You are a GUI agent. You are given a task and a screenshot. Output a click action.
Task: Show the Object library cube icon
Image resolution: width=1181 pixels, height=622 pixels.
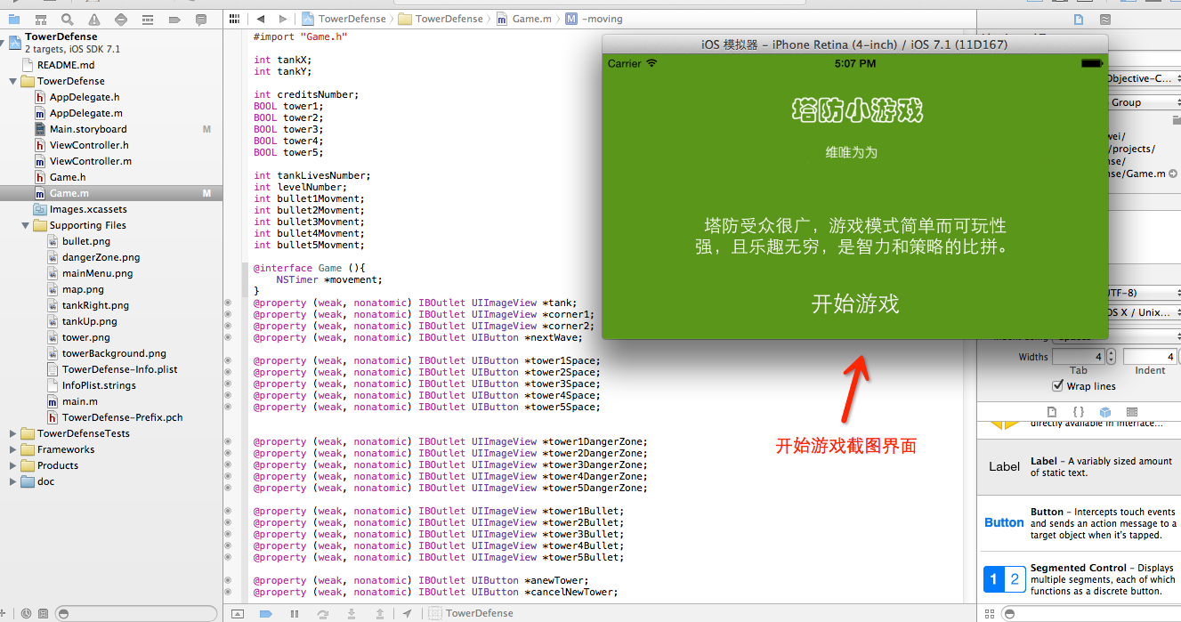tap(1104, 412)
